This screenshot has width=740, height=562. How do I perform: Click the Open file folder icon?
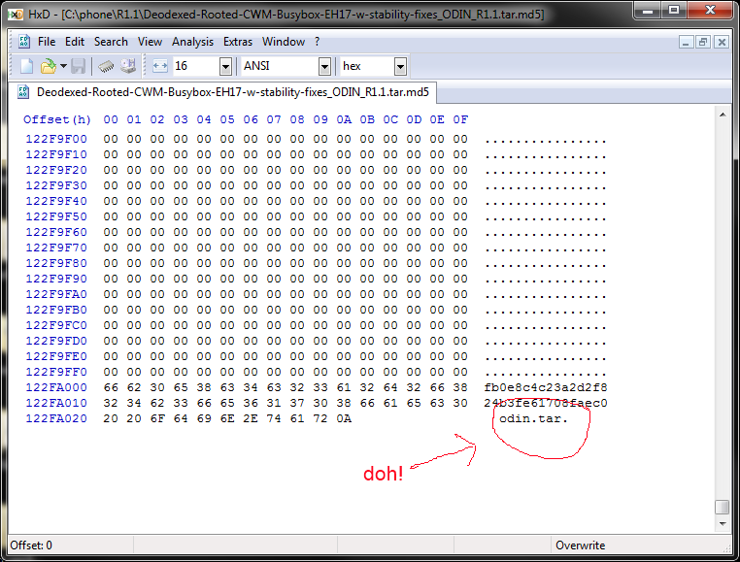click(x=48, y=66)
